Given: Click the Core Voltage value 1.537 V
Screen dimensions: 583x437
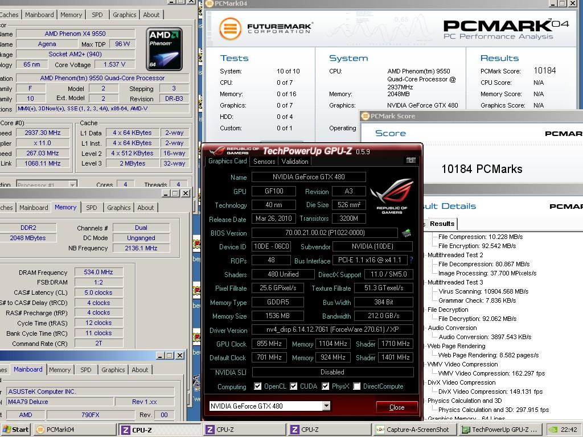Looking at the screenshot, I should point(114,64).
